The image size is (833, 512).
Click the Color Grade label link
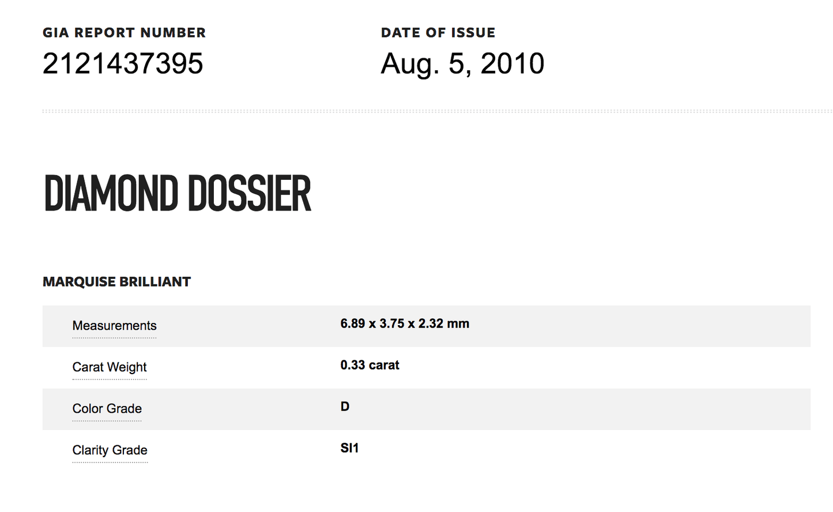[x=107, y=409]
